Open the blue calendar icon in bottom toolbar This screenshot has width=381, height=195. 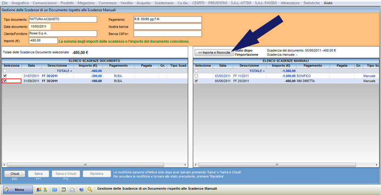[54, 190]
